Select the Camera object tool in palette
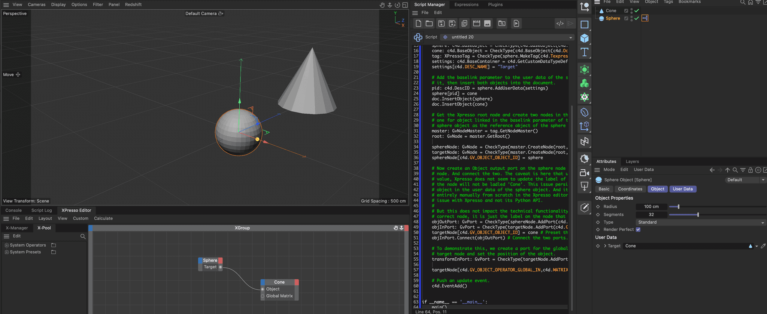Screen dimensions: 767x314 (x=584, y=172)
